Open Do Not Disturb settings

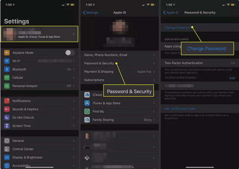[x=39, y=118]
